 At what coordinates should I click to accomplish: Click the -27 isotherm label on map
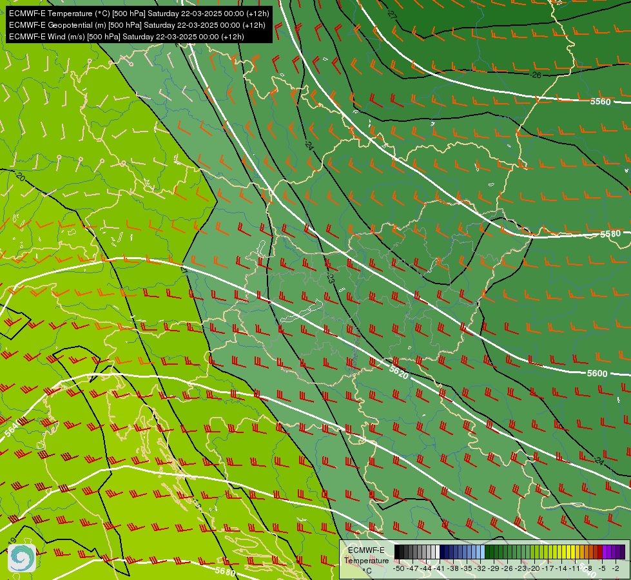click(x=392, y=14)
